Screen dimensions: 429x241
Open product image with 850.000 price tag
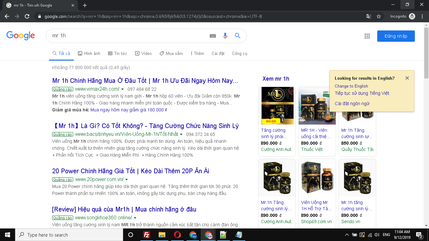pos(277,106)
